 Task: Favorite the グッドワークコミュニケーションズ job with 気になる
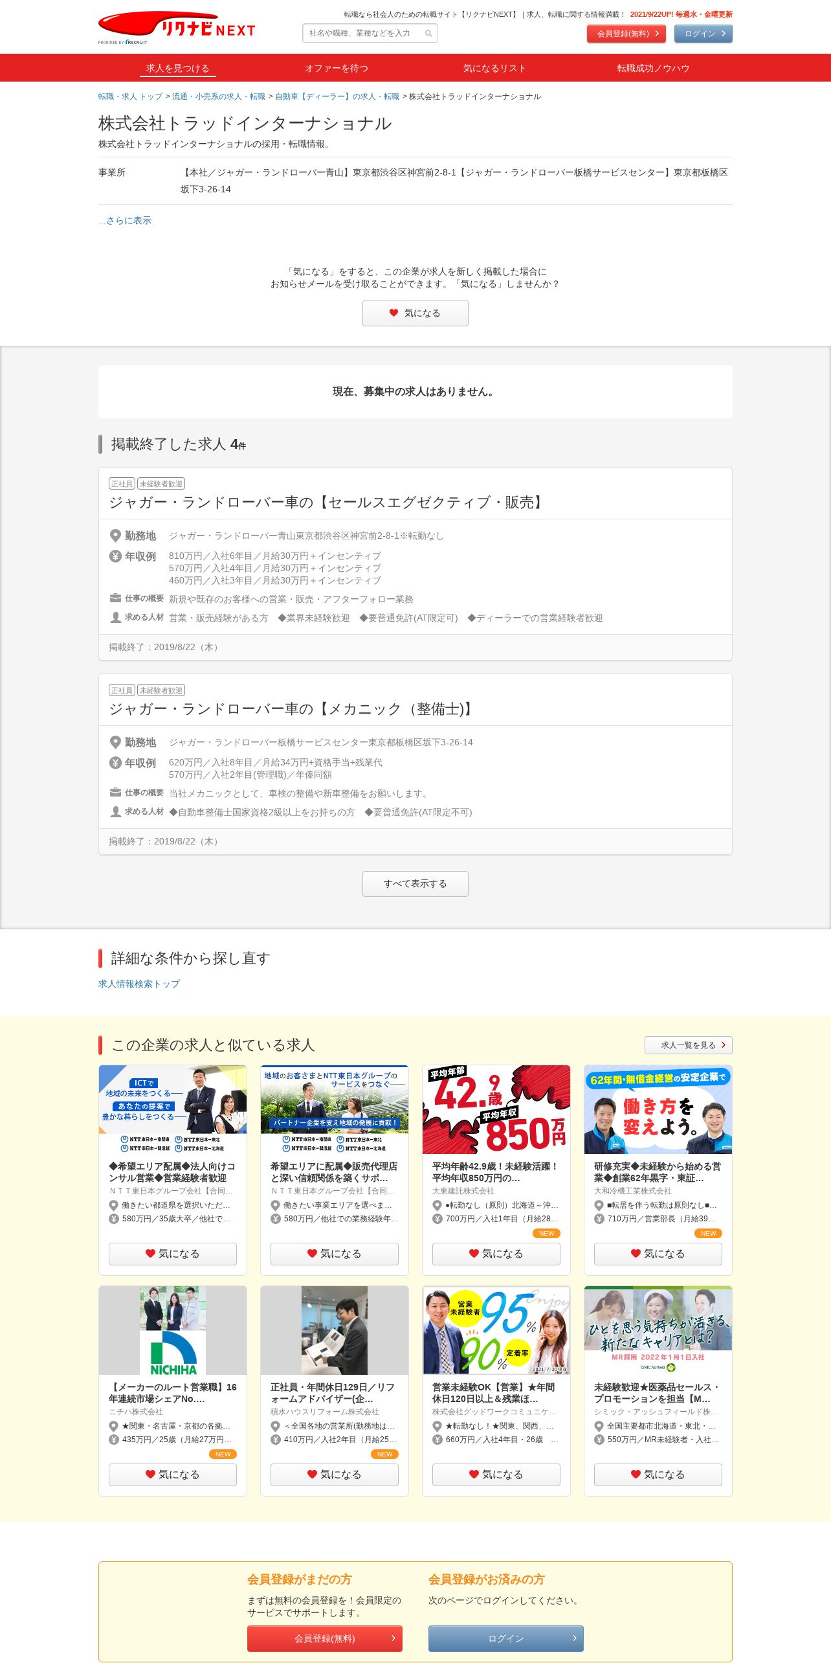[496, 1475]
